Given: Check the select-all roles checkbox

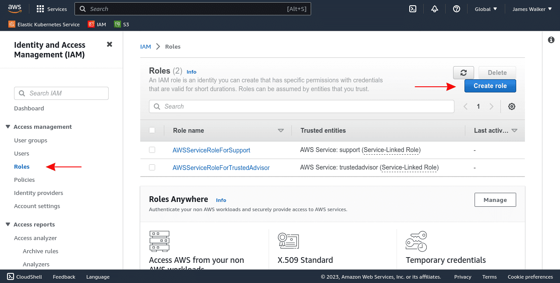Looking at the screenshot, I should tap(152, 130).
